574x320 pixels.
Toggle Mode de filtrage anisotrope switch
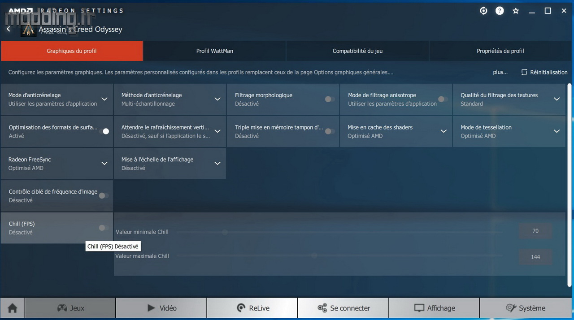(x=443, y=99)
